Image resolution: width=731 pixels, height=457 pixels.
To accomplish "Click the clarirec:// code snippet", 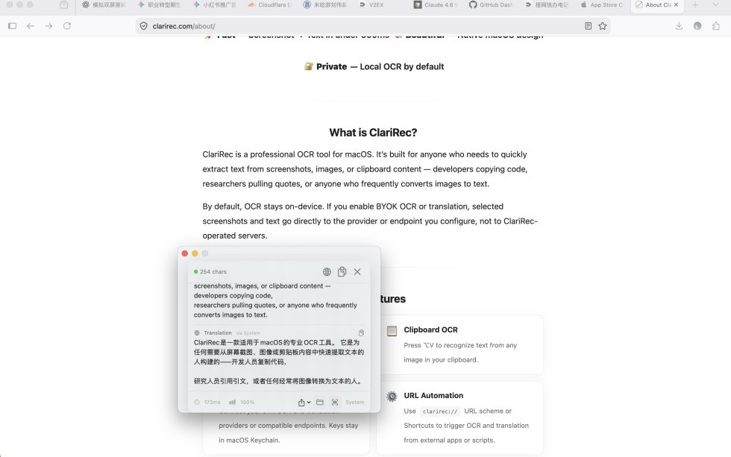I will [440, 412].
